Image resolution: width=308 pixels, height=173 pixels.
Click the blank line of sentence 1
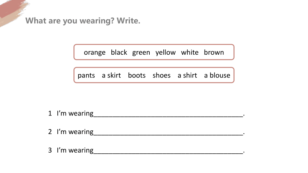click(168, 114)
